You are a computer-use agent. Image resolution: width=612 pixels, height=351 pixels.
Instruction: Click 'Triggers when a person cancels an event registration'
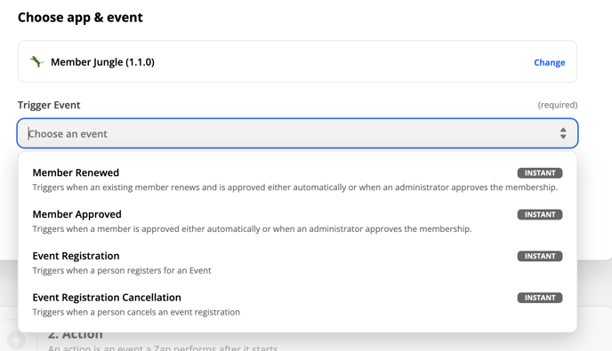pos(136,313)
